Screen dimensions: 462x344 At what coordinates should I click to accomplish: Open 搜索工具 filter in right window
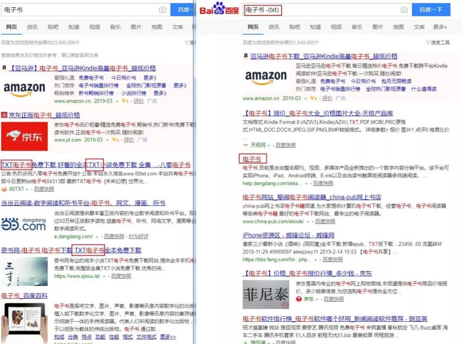click(438, 42)
